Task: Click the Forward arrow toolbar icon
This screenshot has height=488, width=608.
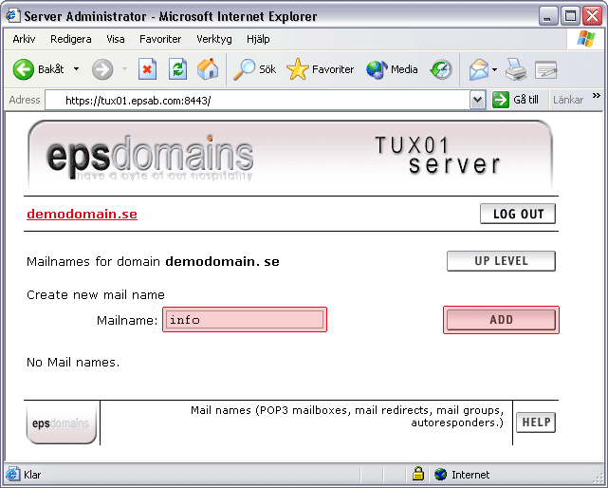Action: pos(102,69)
